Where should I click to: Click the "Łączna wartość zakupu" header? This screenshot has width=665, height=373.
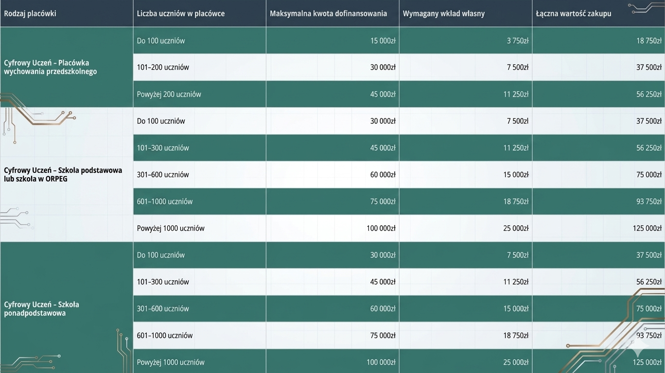(x=574, y=14)
